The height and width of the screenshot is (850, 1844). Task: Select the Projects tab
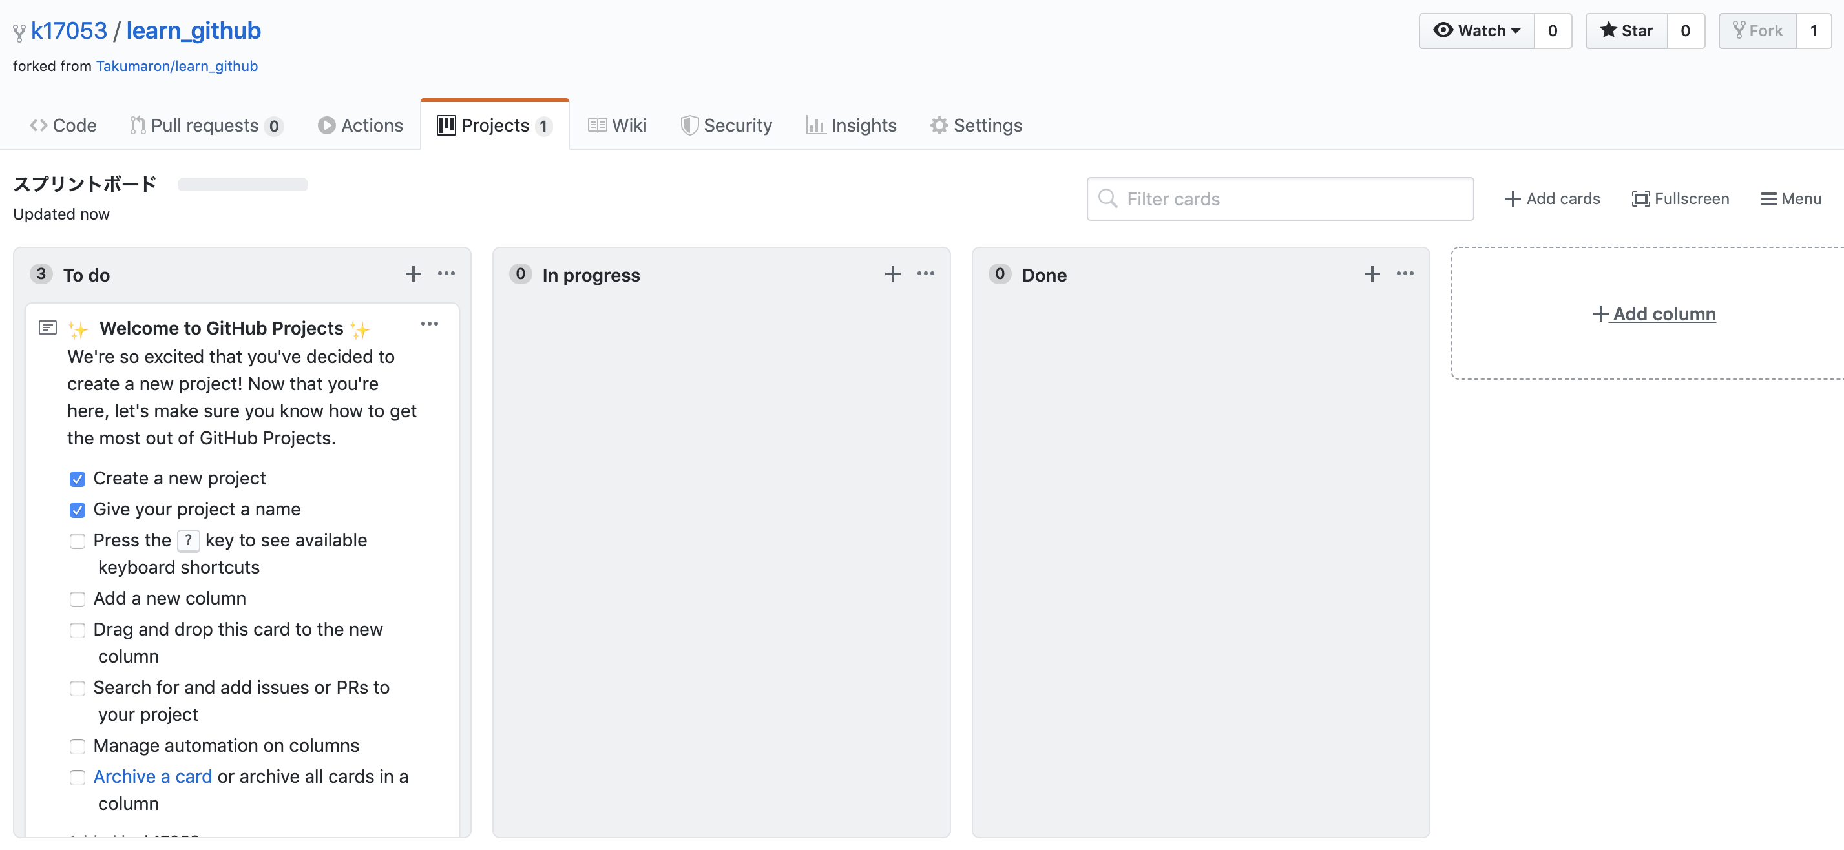[495, 125]
